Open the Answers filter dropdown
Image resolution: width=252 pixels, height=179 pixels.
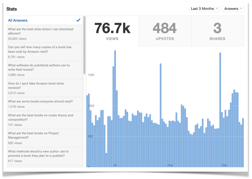pyautogui.click(x=233, y=9)
